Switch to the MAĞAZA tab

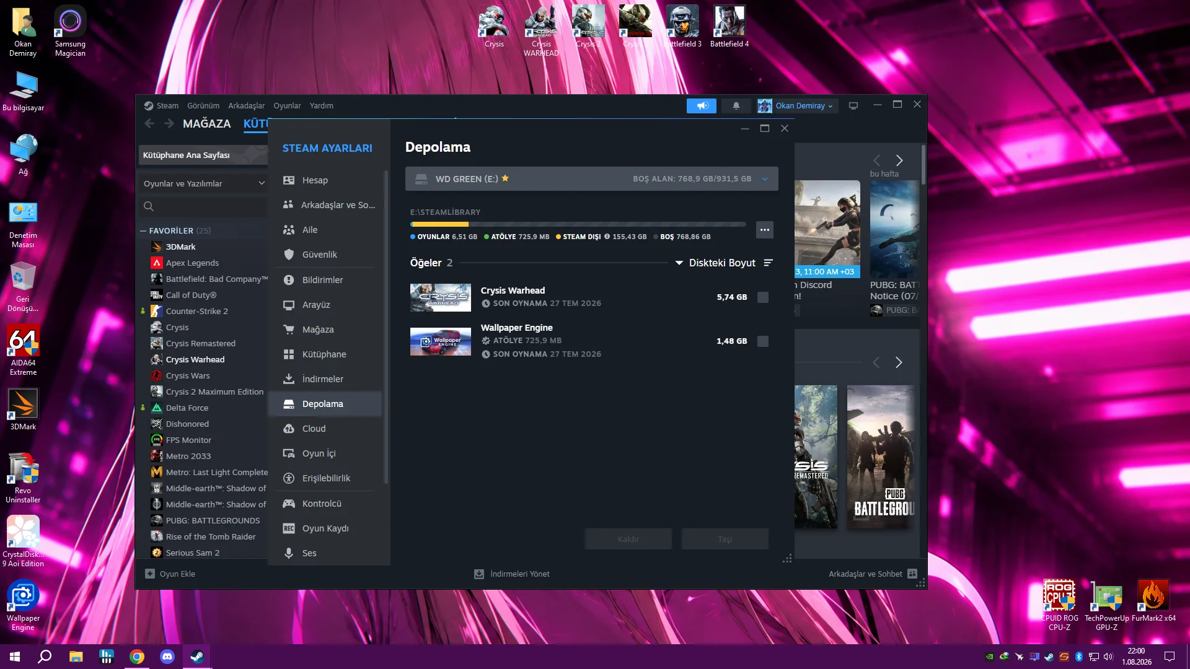tap(206, 123)
